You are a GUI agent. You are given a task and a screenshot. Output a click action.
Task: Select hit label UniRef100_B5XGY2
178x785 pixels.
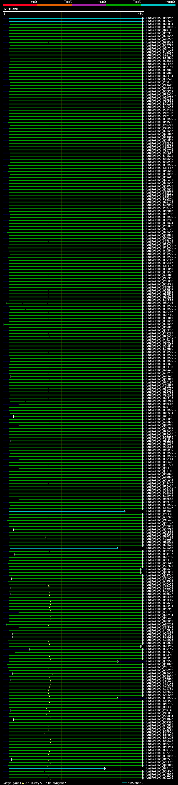coord(160,511)
